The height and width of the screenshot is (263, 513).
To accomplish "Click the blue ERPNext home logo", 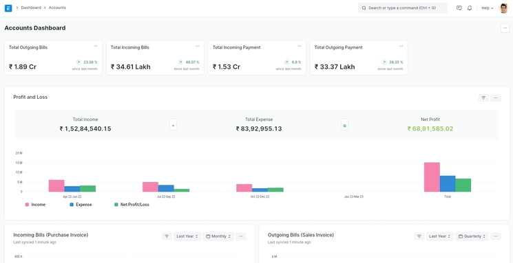I will (x=8, y=8).
